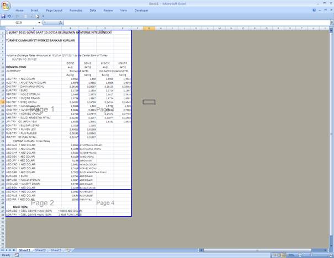Screen dimensions: 334x258
Task: Go to previous sheet navigation arrow
Action: 7,250
